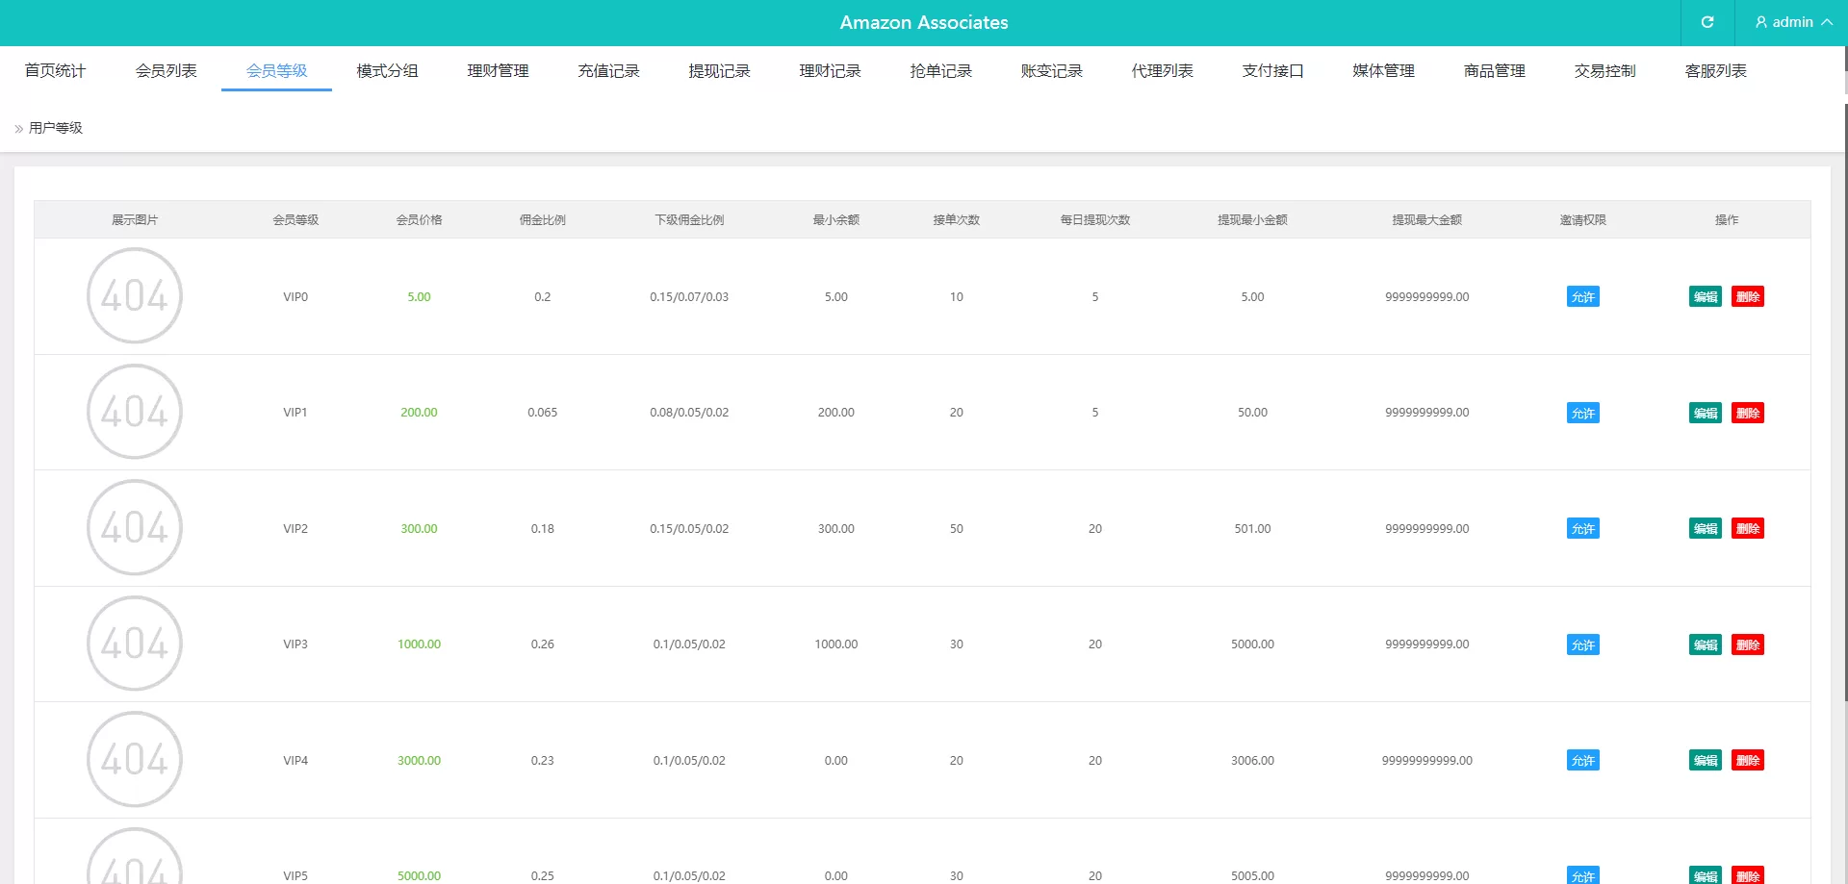The image size is (1848, 884).
Task: Click the refresh icon in header
Action: 1707,22
